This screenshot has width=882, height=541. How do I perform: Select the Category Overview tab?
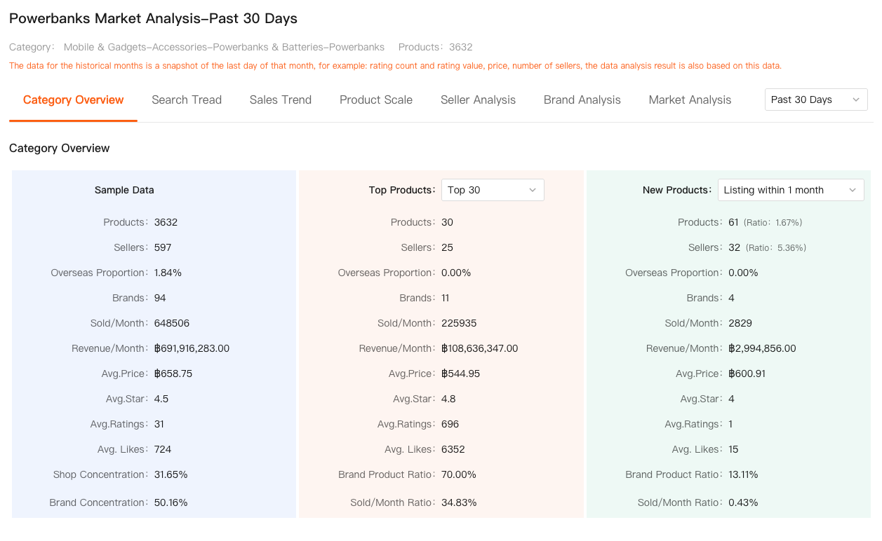click(73, 100)
